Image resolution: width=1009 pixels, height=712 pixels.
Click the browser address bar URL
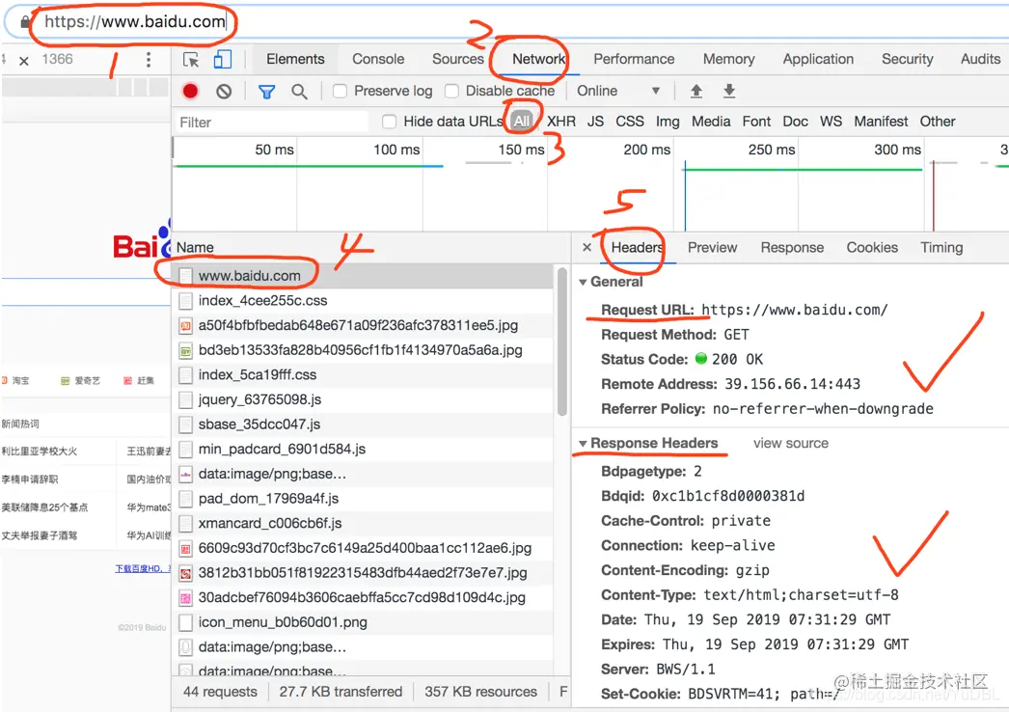134,22
